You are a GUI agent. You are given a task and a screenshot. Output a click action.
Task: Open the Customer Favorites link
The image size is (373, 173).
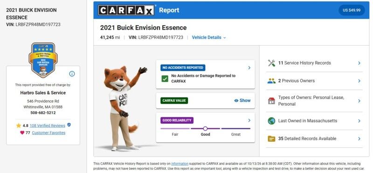(x=48, y=133)
